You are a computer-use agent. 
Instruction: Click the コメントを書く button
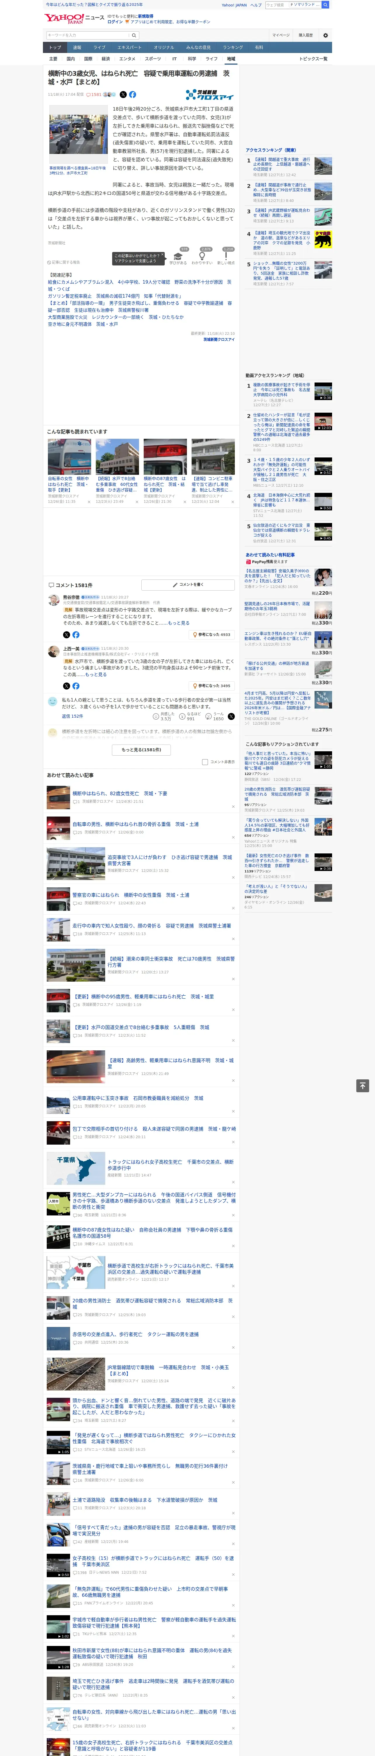coord(188,585)
